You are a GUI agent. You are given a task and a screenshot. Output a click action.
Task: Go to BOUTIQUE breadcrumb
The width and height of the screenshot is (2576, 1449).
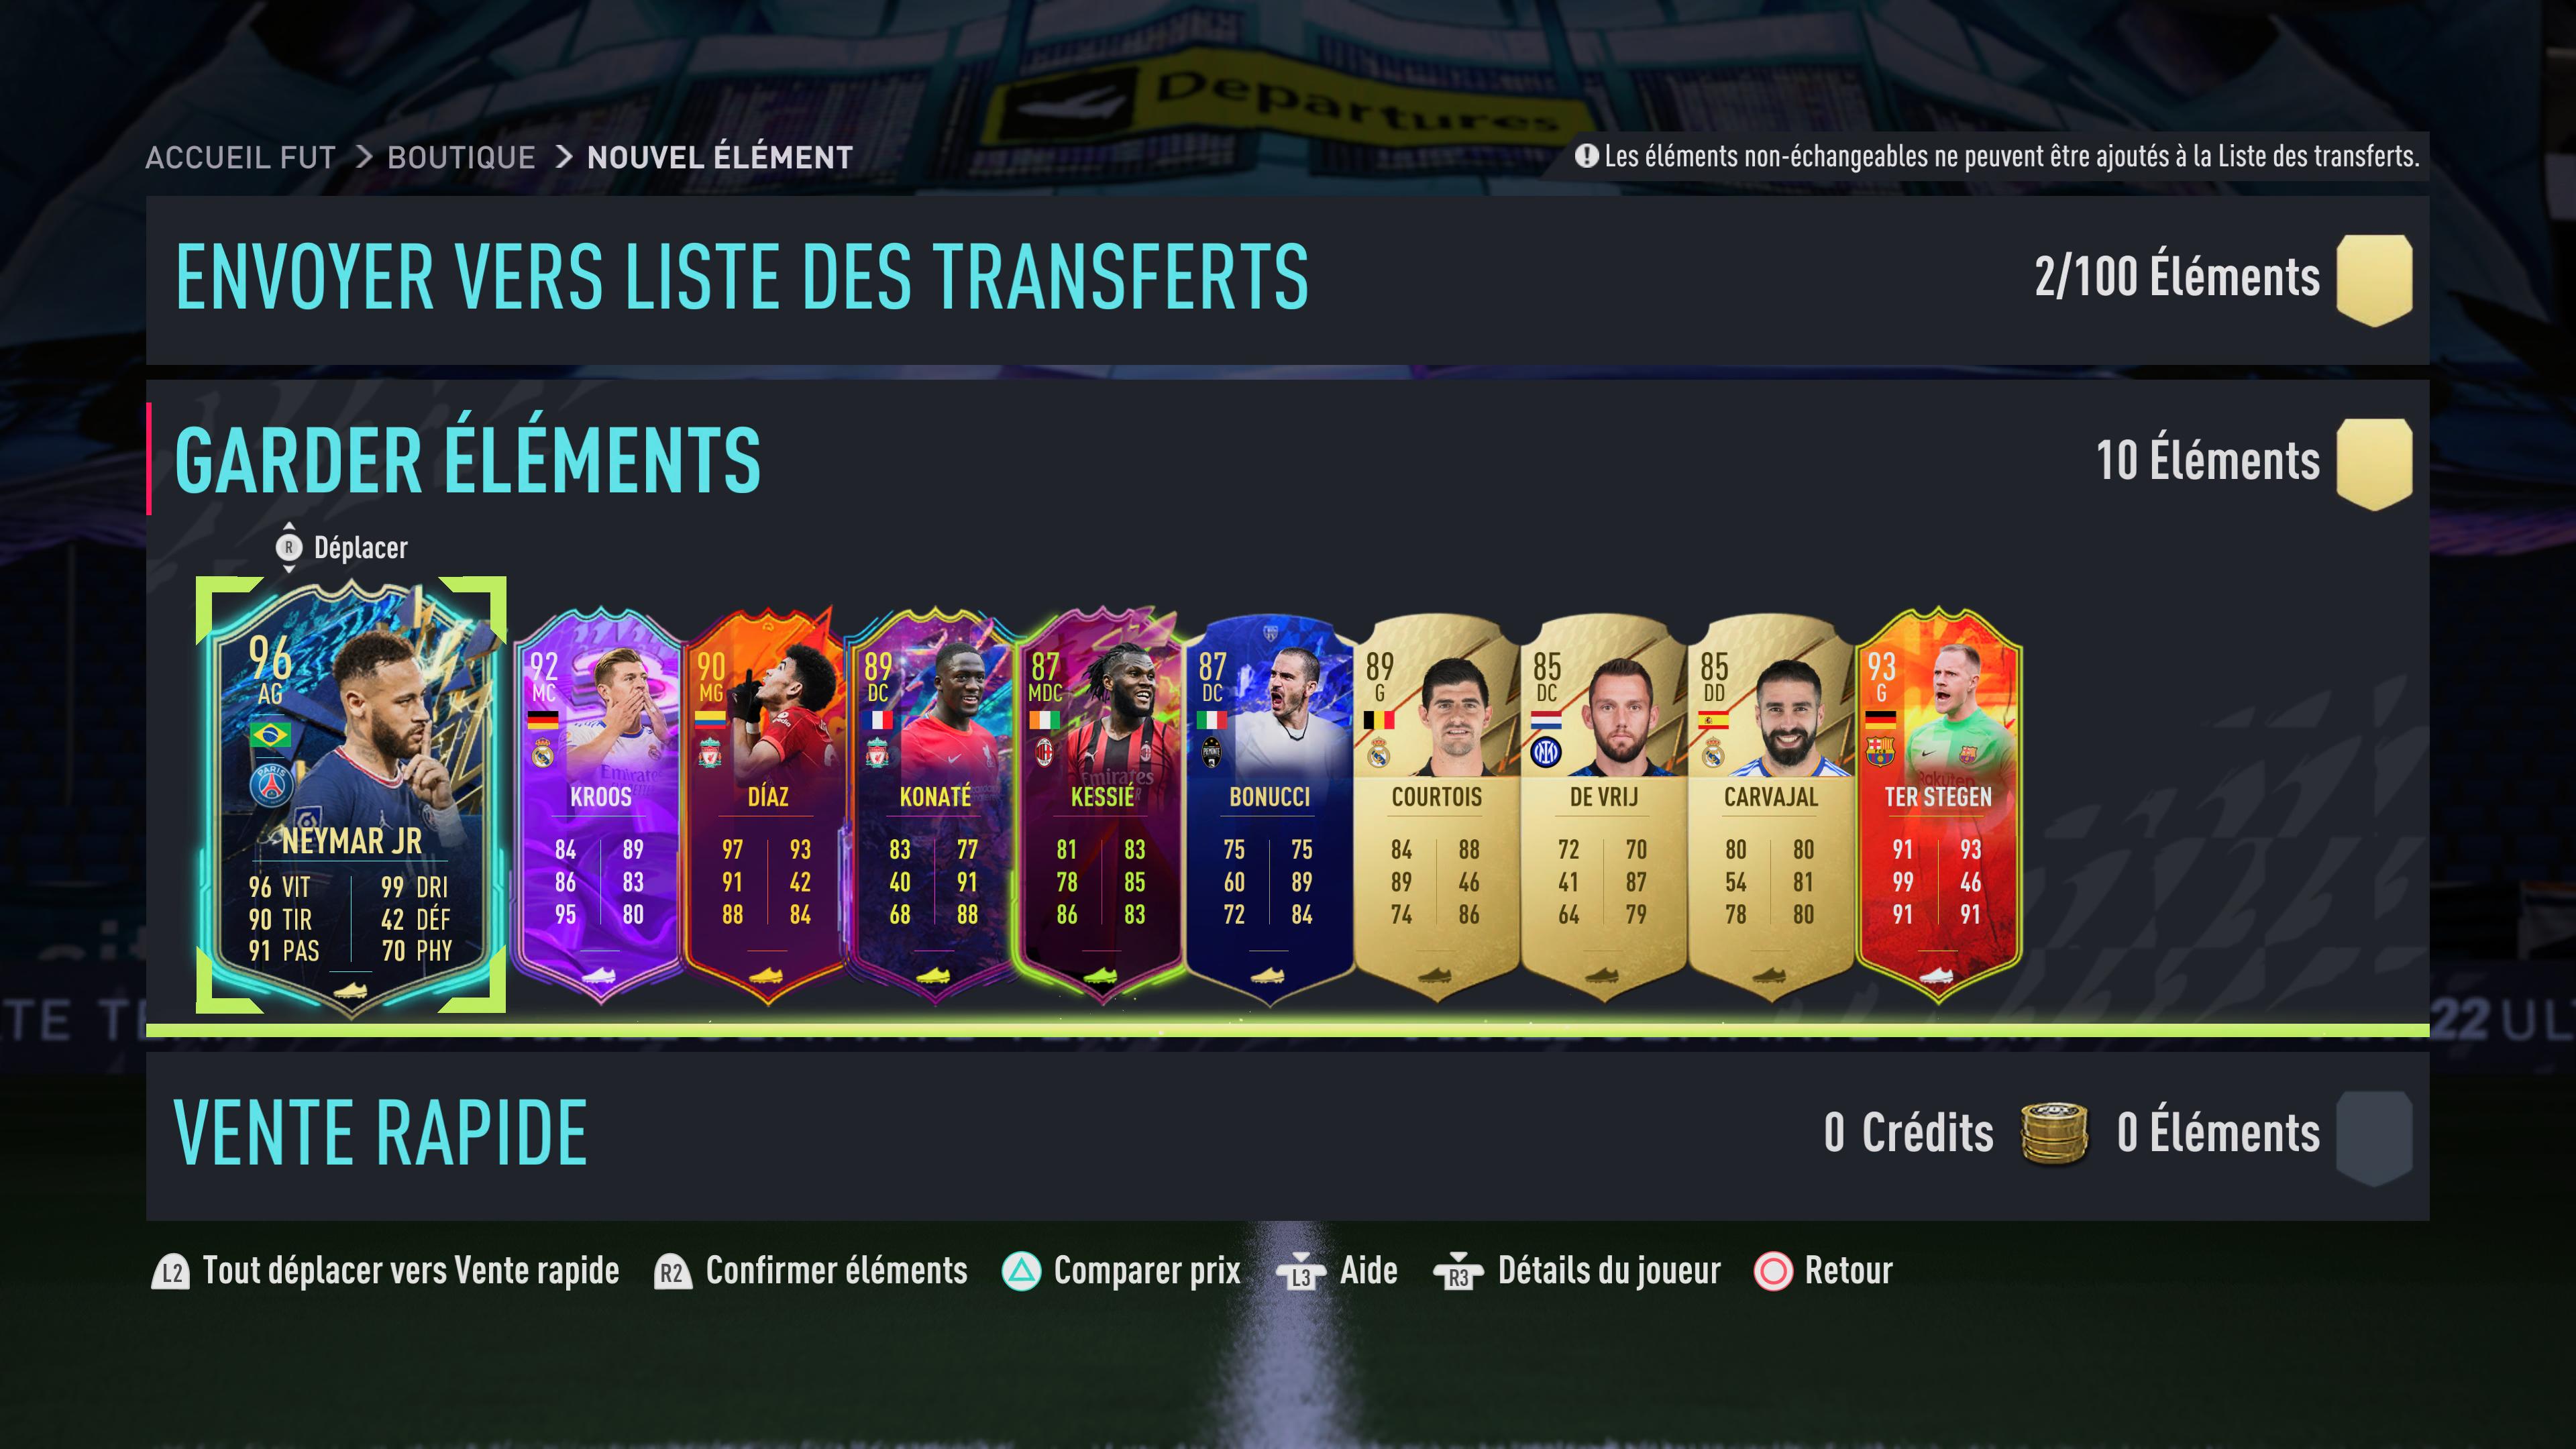[461, 158]
